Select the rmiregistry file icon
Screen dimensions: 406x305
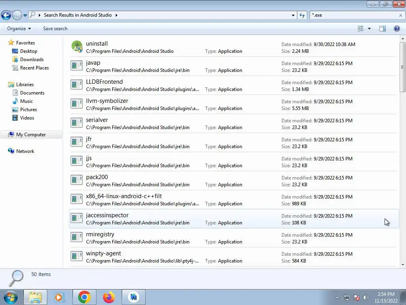point(77,237)
